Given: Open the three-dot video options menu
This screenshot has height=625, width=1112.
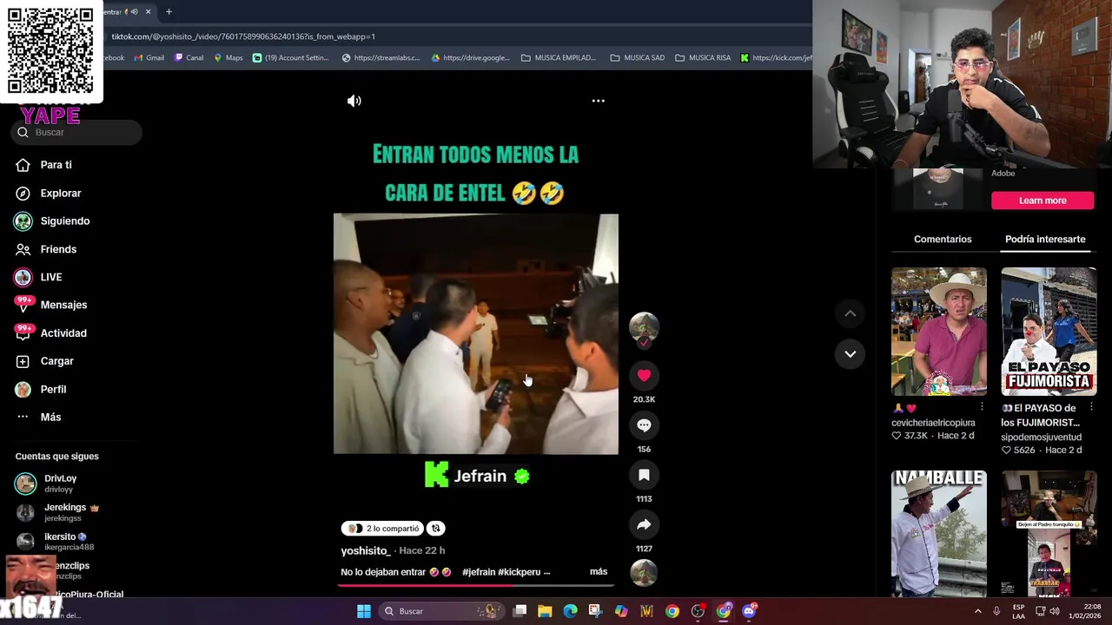Looking at the screenshot, I should pos(599,101).
